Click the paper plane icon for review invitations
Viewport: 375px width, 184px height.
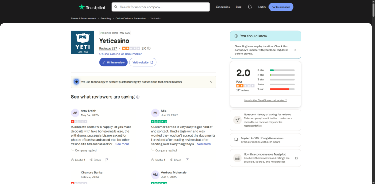(237, 120)
